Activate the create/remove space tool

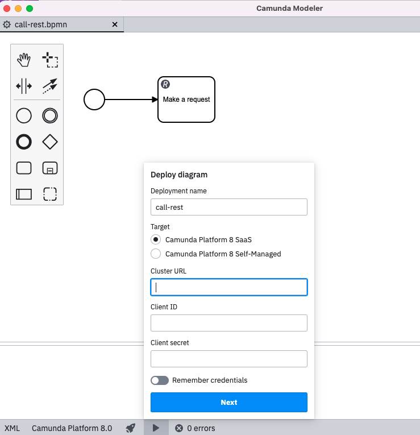tap(24, 86)
